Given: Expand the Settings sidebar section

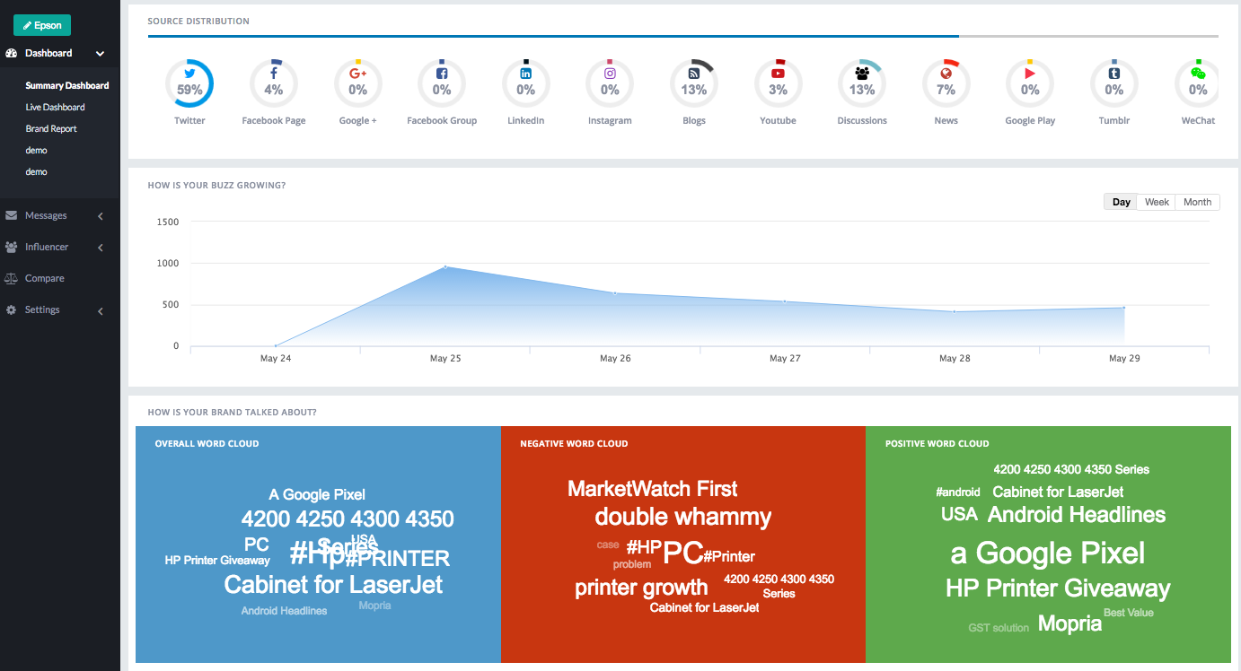Looking at the screenshot, I should (x=41, y=309).
